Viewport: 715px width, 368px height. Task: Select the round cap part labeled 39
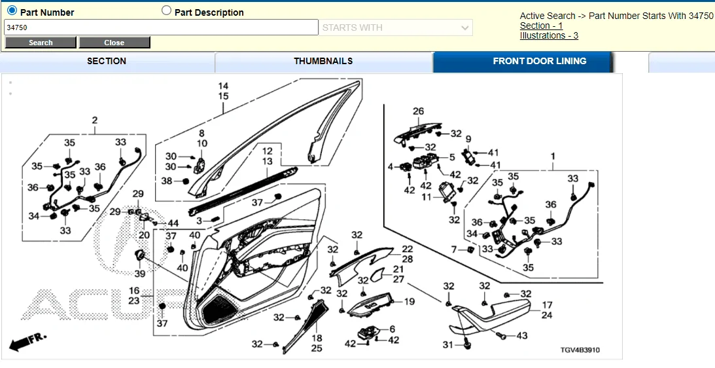tap(139, 255)
